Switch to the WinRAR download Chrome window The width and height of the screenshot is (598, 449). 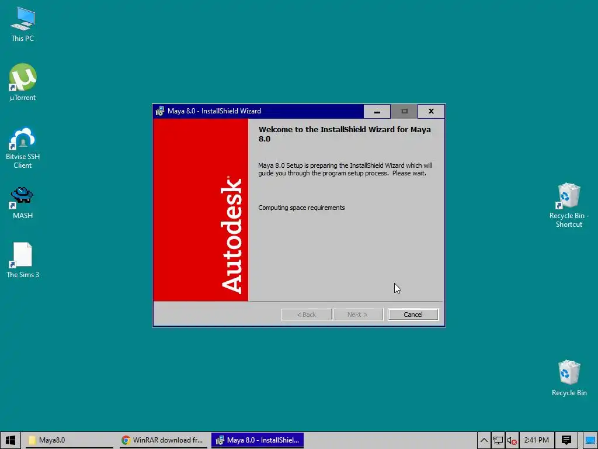tap(163, 440)
